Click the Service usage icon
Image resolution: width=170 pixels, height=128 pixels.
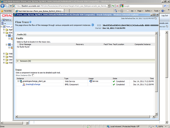91,81
